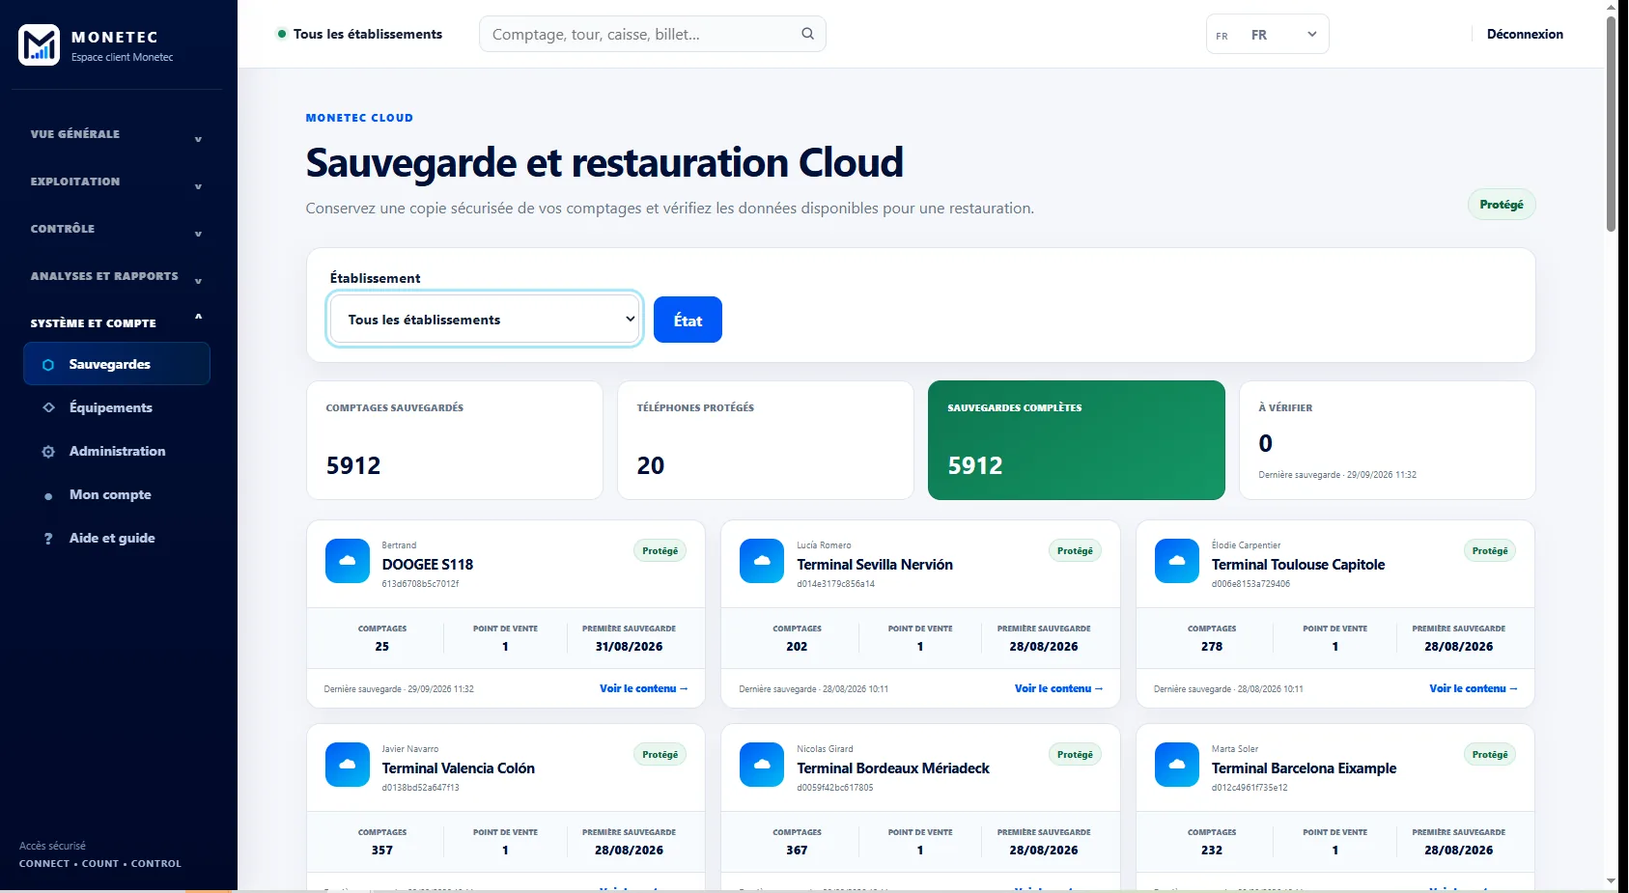The width and height of the screenshot is (1629, 893).
Task: Click the Sauvegardes complètes green card
Action: click(1076, 440)
